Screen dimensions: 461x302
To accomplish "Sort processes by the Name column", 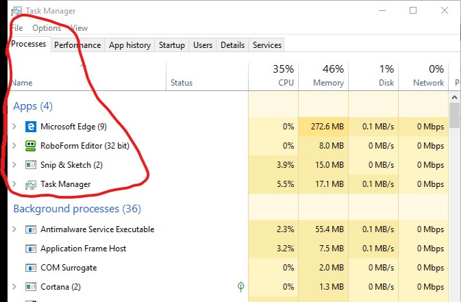I will (87, 77).
